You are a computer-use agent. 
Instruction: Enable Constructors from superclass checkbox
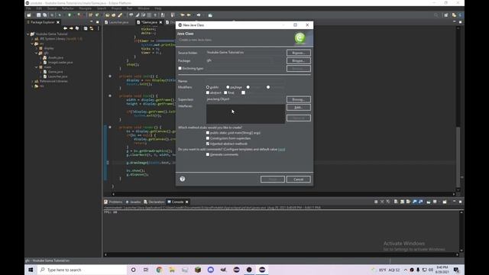(208, 138)
